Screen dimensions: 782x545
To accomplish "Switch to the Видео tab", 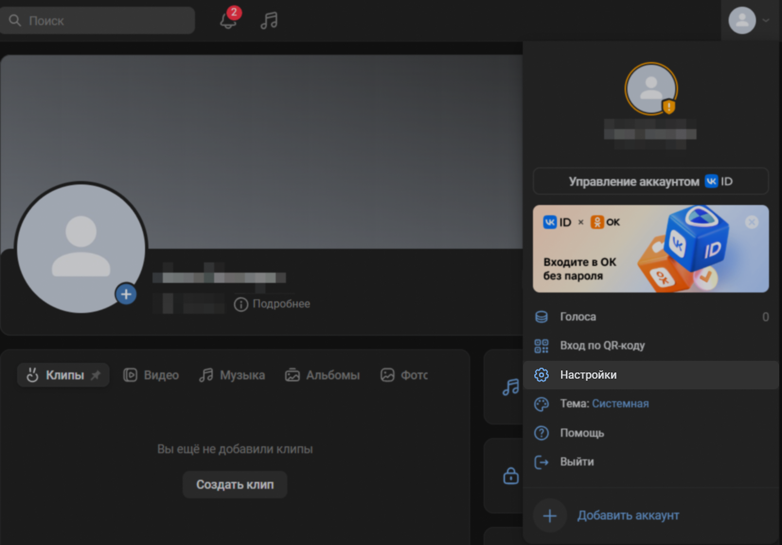I will (151, 375).
